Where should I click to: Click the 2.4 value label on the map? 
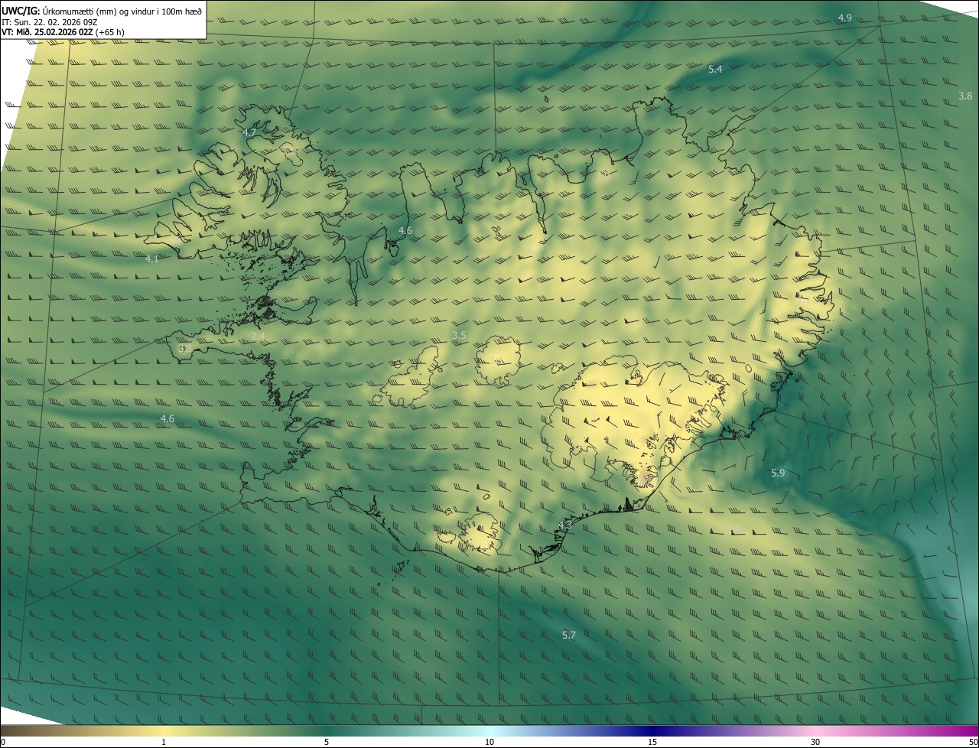[x=258, y=336]
